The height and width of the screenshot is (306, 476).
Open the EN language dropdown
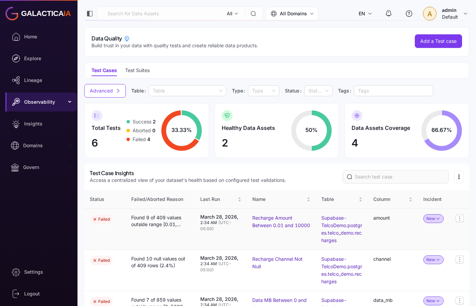click(365, 14)
